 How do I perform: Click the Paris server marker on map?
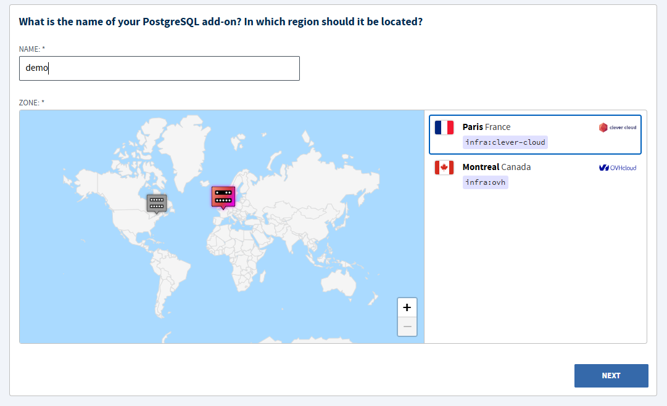(223, 198)
